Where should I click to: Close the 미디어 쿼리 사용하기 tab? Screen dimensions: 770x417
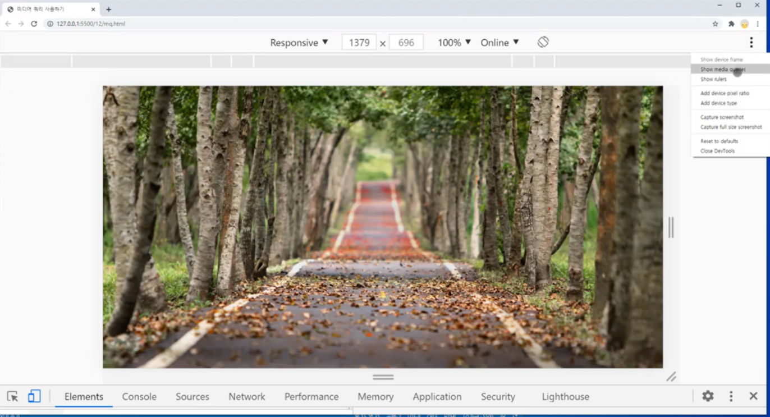[x=93, y=9]
